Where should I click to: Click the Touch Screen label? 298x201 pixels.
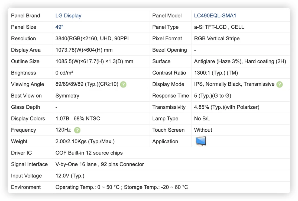[169, 130]
